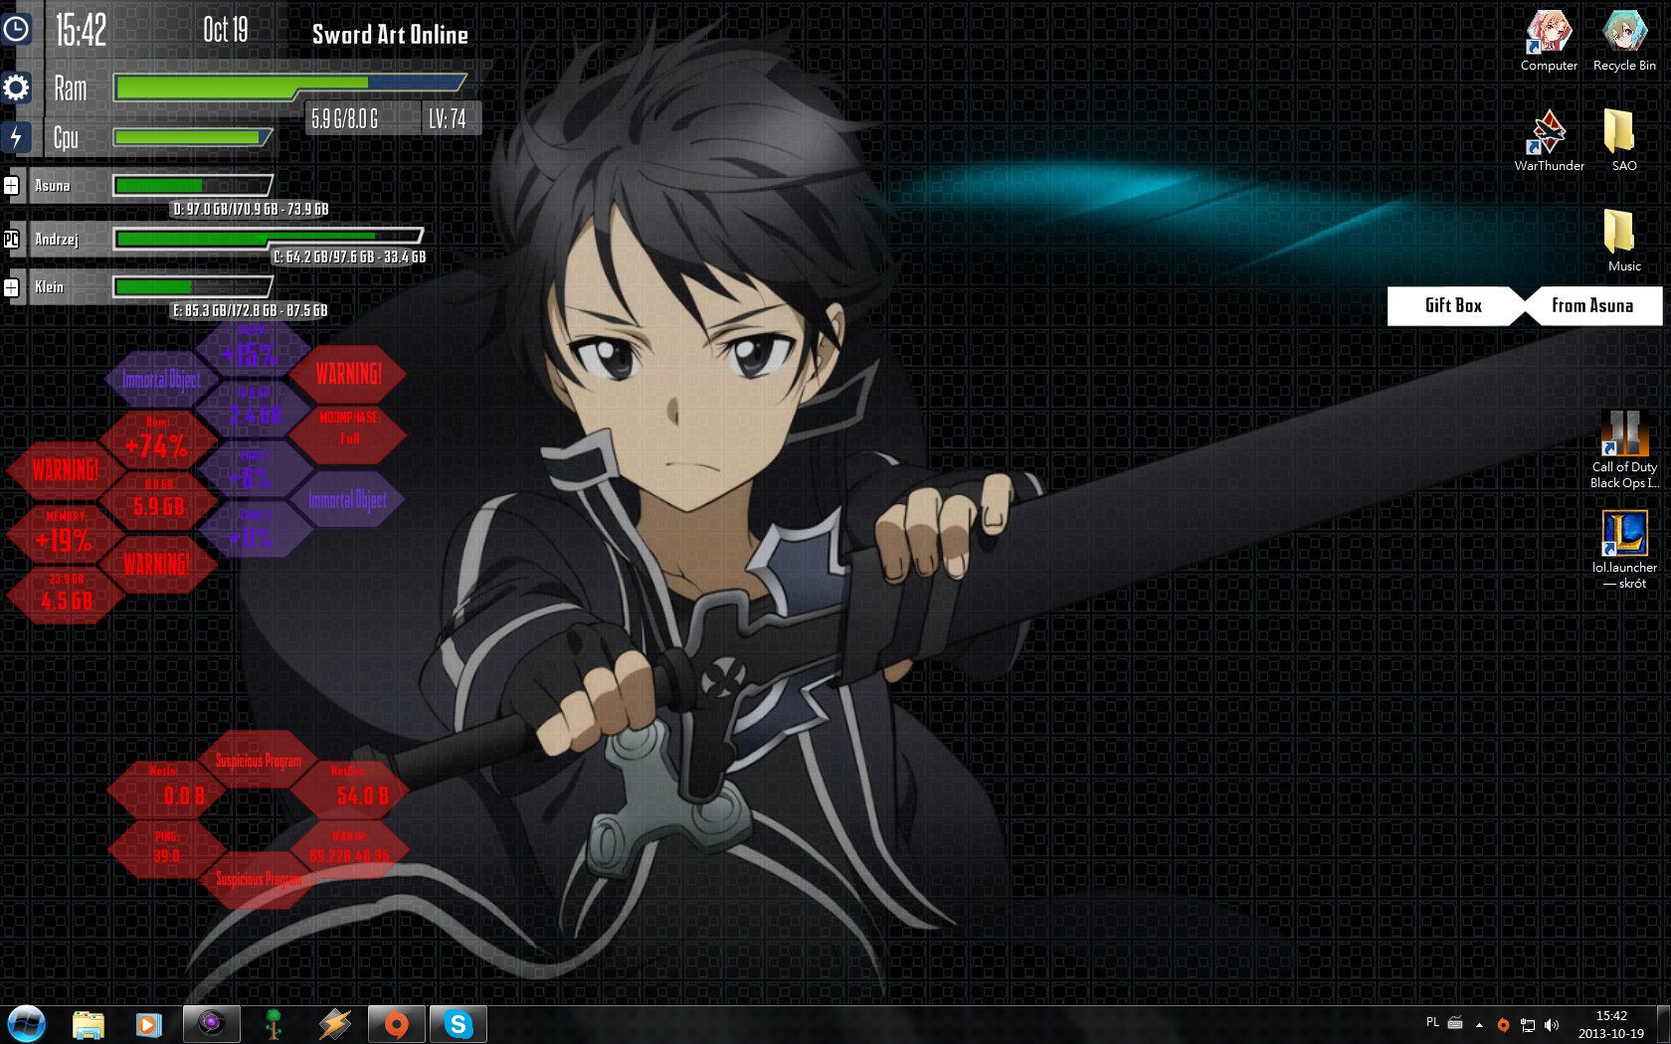Open the Terraria tree icon on the taskbar
Viewport: 1671px width, 1044px height.
click(x=274, y=1024)
